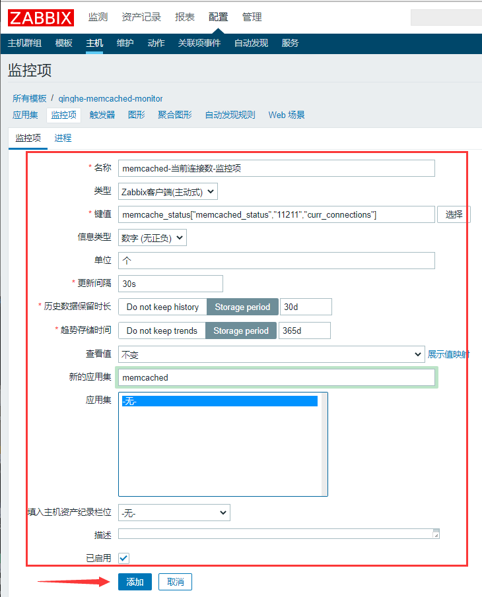Click the trends period 365d field
Image resolution: width=482 pixels, height=597 pixels.
pos(304,330)
